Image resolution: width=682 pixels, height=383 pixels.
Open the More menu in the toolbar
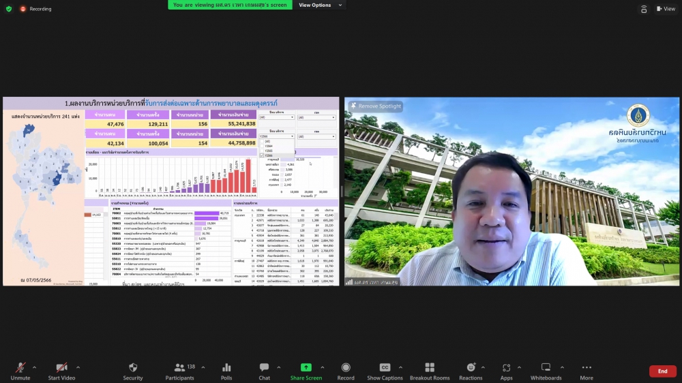click(587, 371)
